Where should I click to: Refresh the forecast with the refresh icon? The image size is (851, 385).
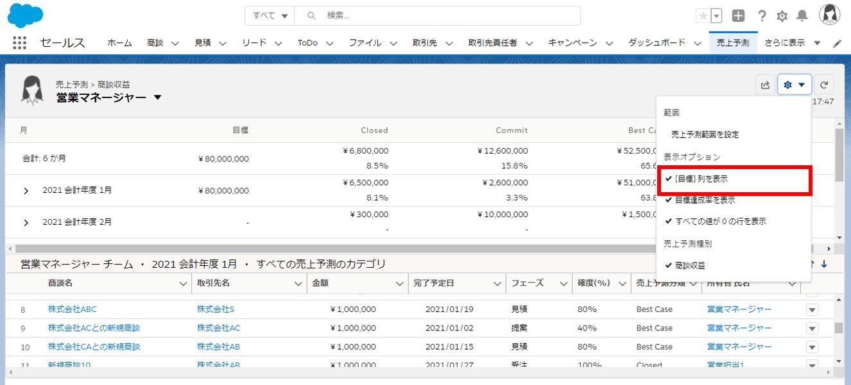click(x=825, y=85)
